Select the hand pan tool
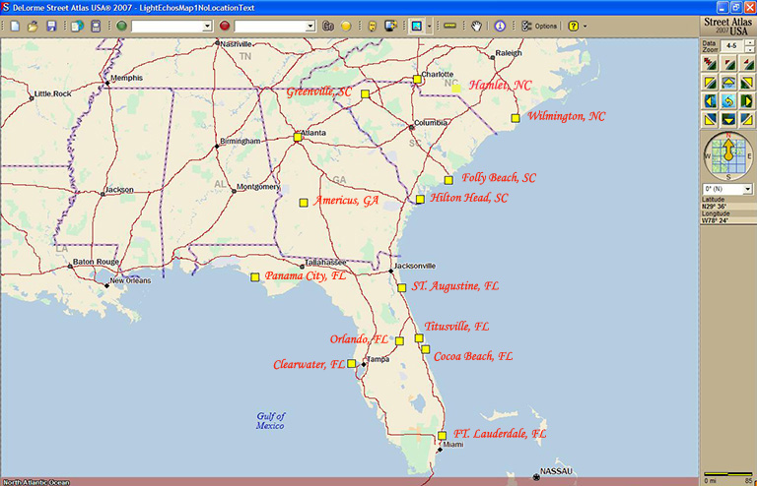 click(x=477, y=26)
